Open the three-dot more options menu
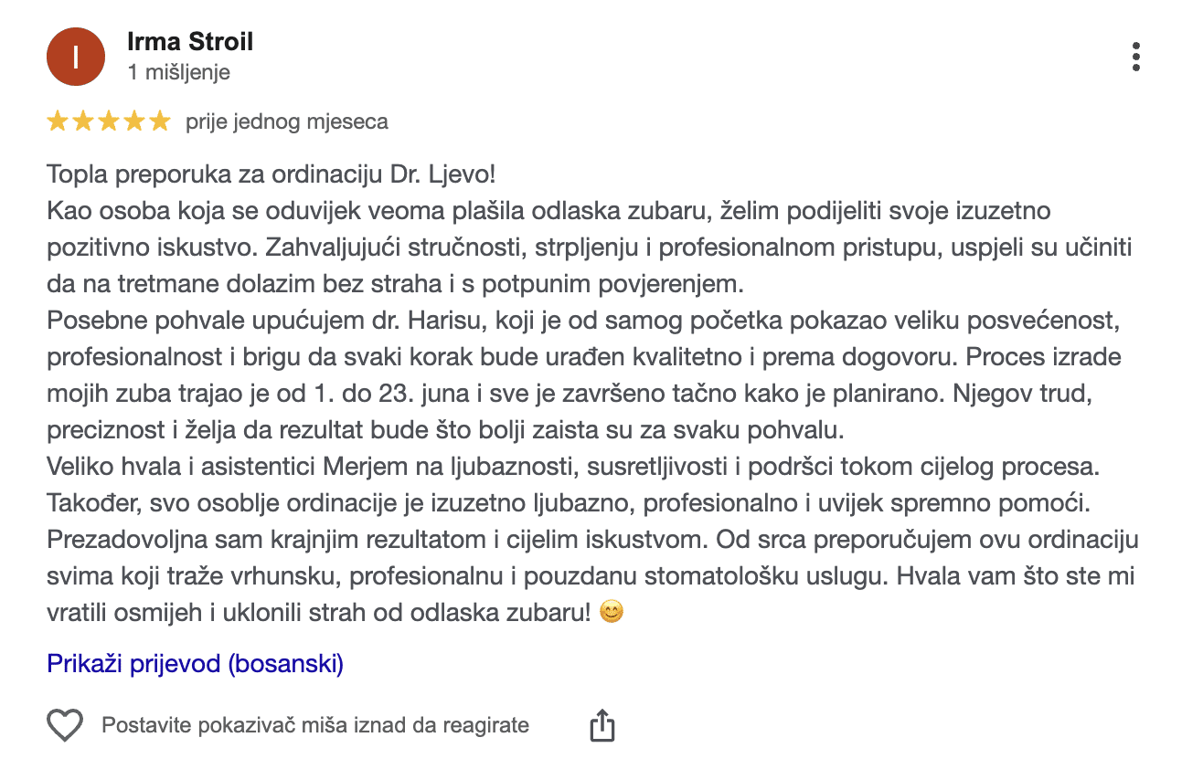Viewport: 1203px width, 769px height. point(1135,57)
